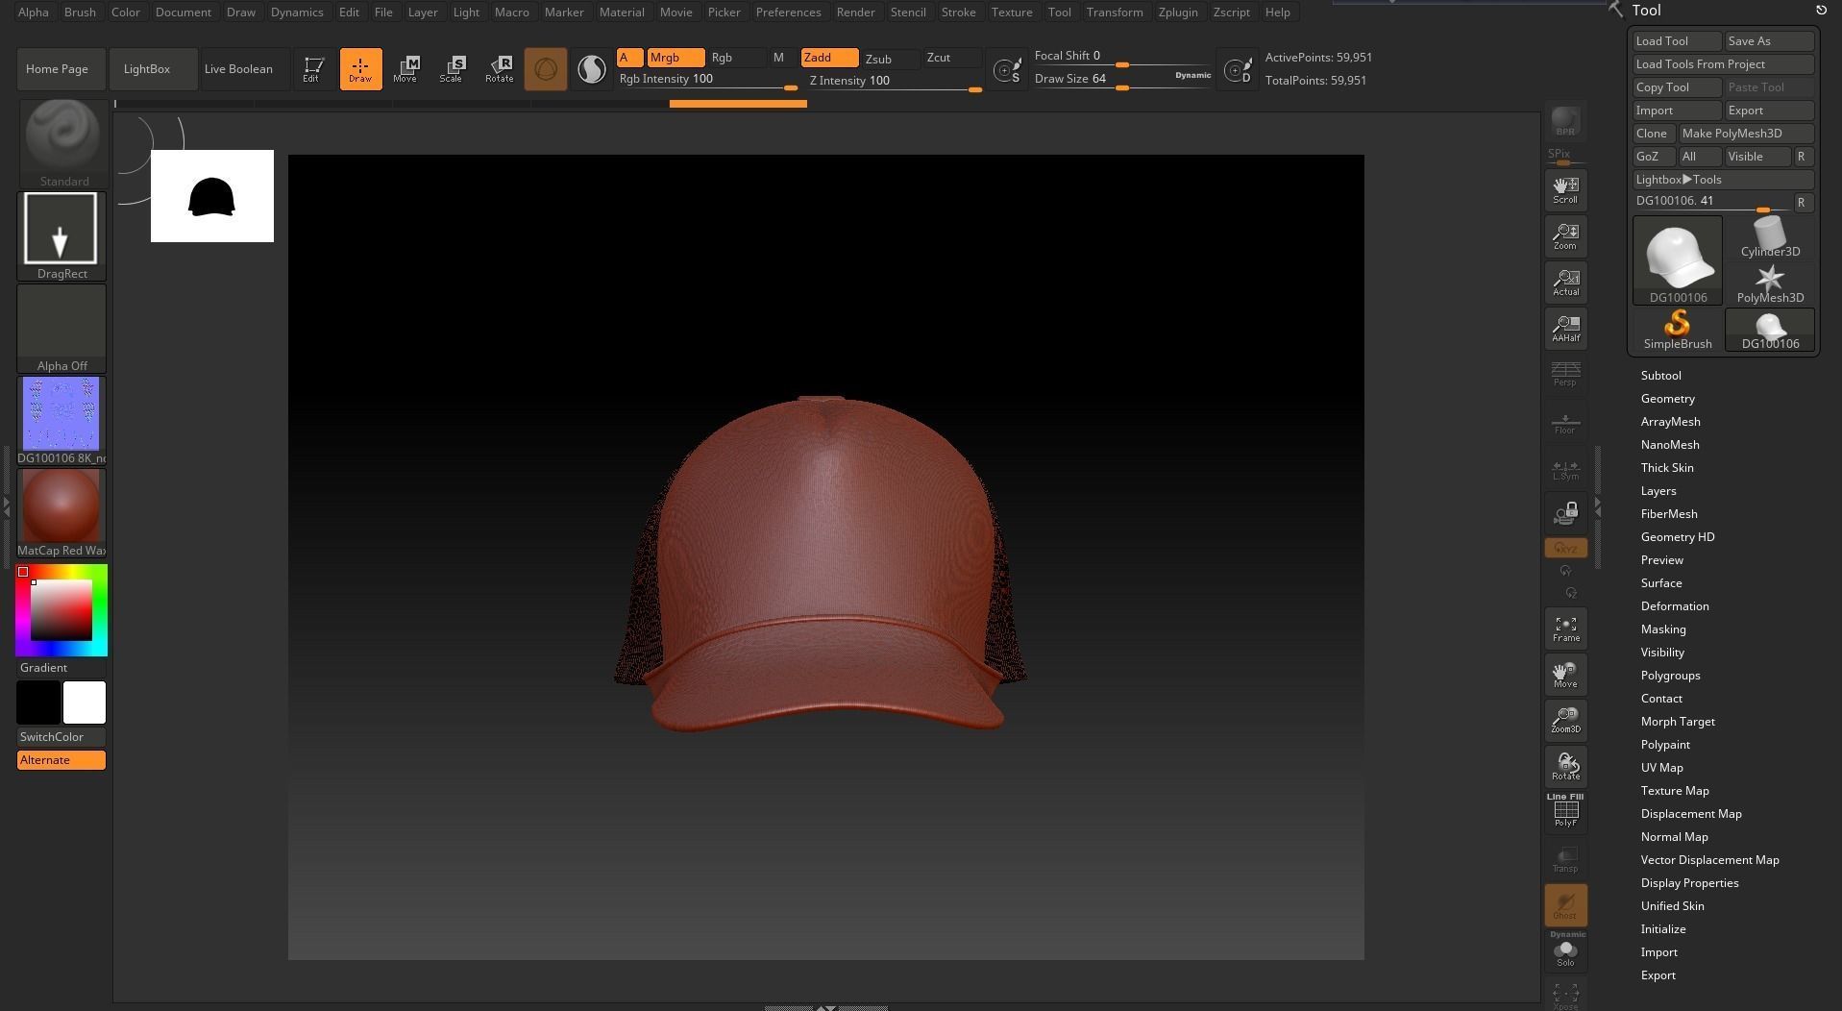Screen dimensions: 1842x1011
Task: Activate the Scale gizmo button
Action: tap(452, 69)
